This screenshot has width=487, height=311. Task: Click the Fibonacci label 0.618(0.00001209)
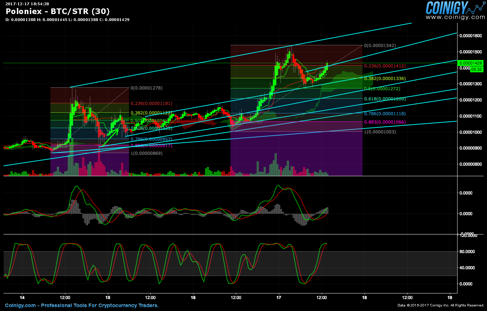385,99
